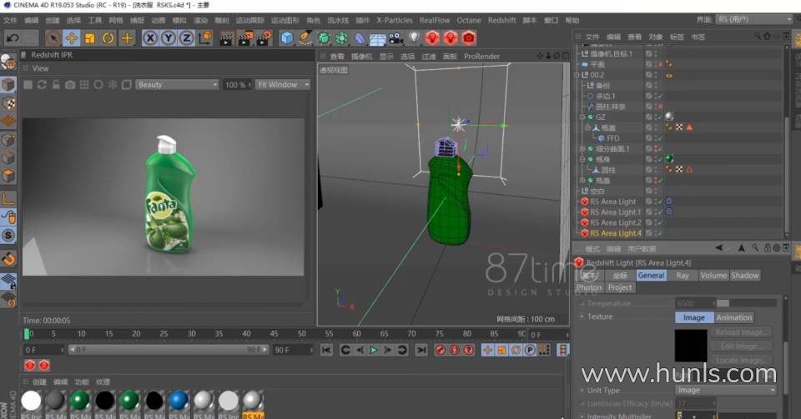Image resolution: width=801 pixels, height=419 pixels.
Task: Open the Redshift menu
Action: click(501, 20)
